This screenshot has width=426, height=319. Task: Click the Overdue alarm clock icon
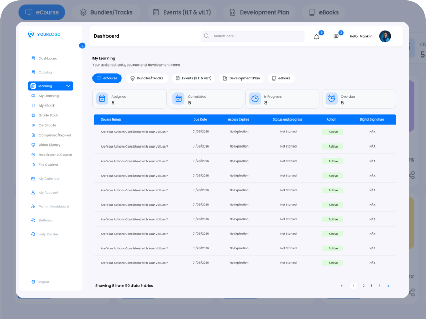point(331,99)
